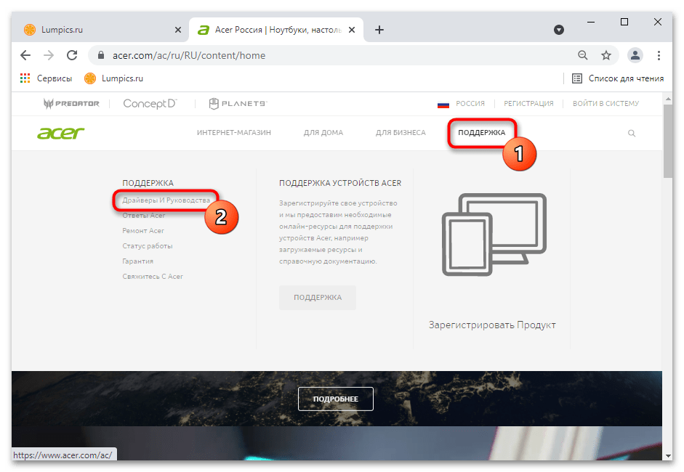Click the devices monitor-tablet icon
This screenshot has height=472, width=684.
[x=494, y=235]
